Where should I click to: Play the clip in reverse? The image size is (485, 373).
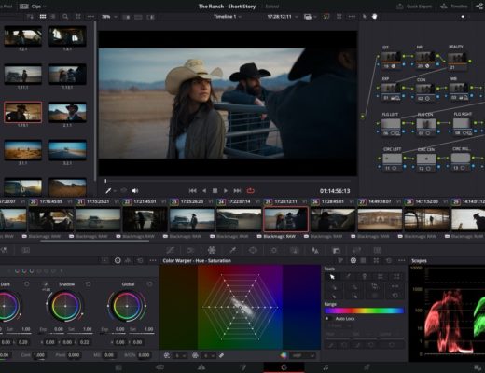[x=204, y=191]
